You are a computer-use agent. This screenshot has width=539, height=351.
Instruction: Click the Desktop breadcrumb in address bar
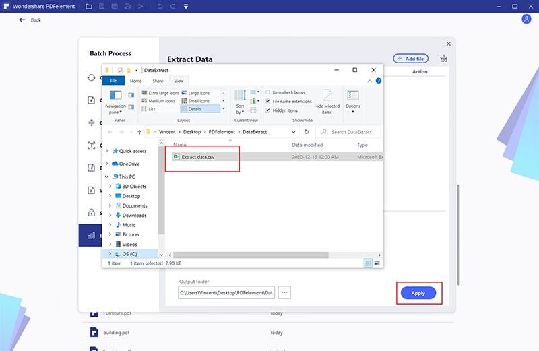pyautogui.click(x=192, y=132)
